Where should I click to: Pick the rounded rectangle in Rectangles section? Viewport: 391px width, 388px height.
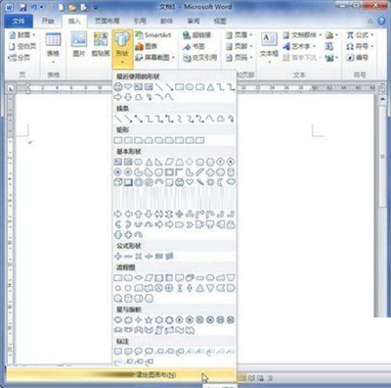click(x=128, y=141)
